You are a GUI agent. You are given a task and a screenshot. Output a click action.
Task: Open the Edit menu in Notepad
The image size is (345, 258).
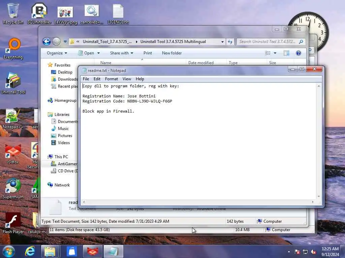(x=97, y=79)
